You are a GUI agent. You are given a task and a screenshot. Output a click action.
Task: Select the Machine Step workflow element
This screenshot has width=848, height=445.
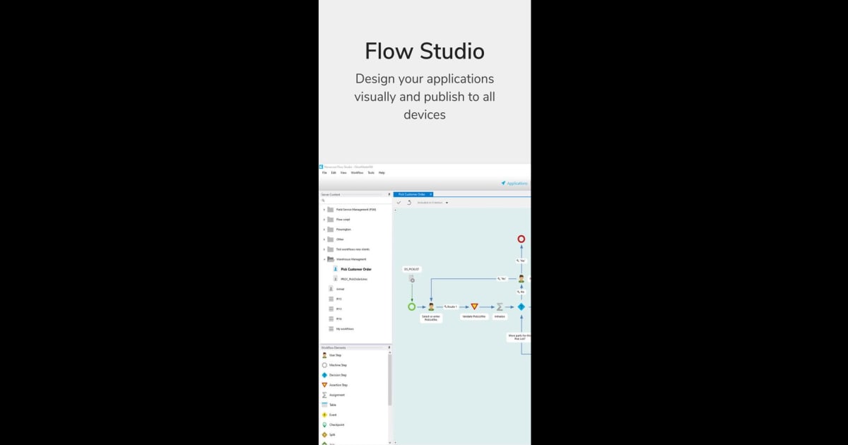point(336,365)
